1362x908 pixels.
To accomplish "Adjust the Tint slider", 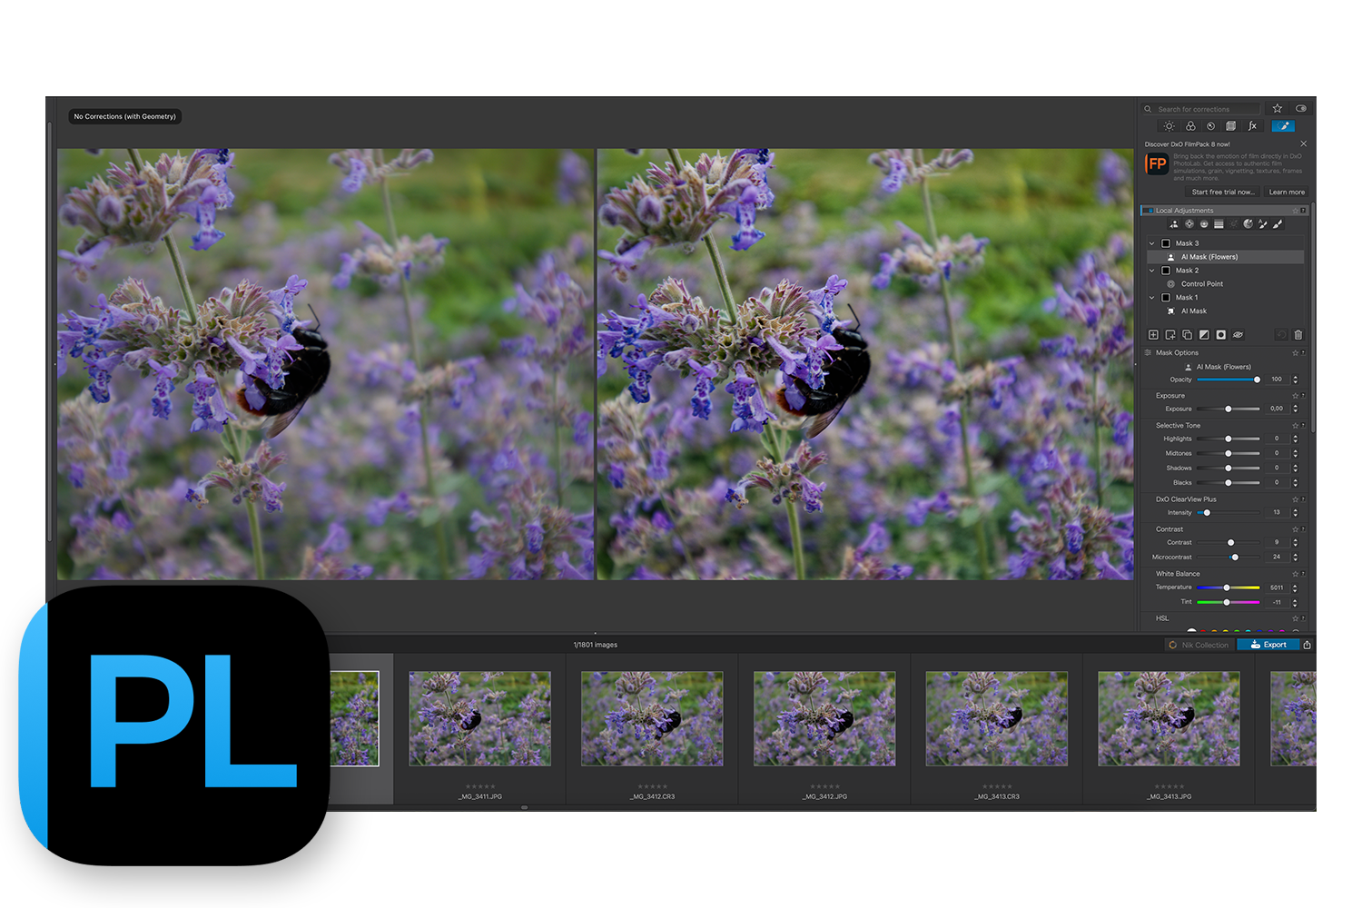I will [x=1229, y=602].
